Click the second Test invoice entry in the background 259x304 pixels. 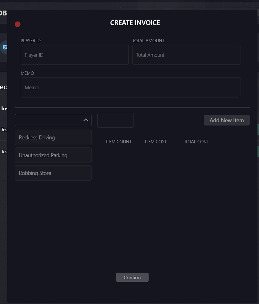(x=4, y=151)
